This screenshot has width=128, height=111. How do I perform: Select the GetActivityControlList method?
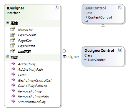tap(35, 80)
